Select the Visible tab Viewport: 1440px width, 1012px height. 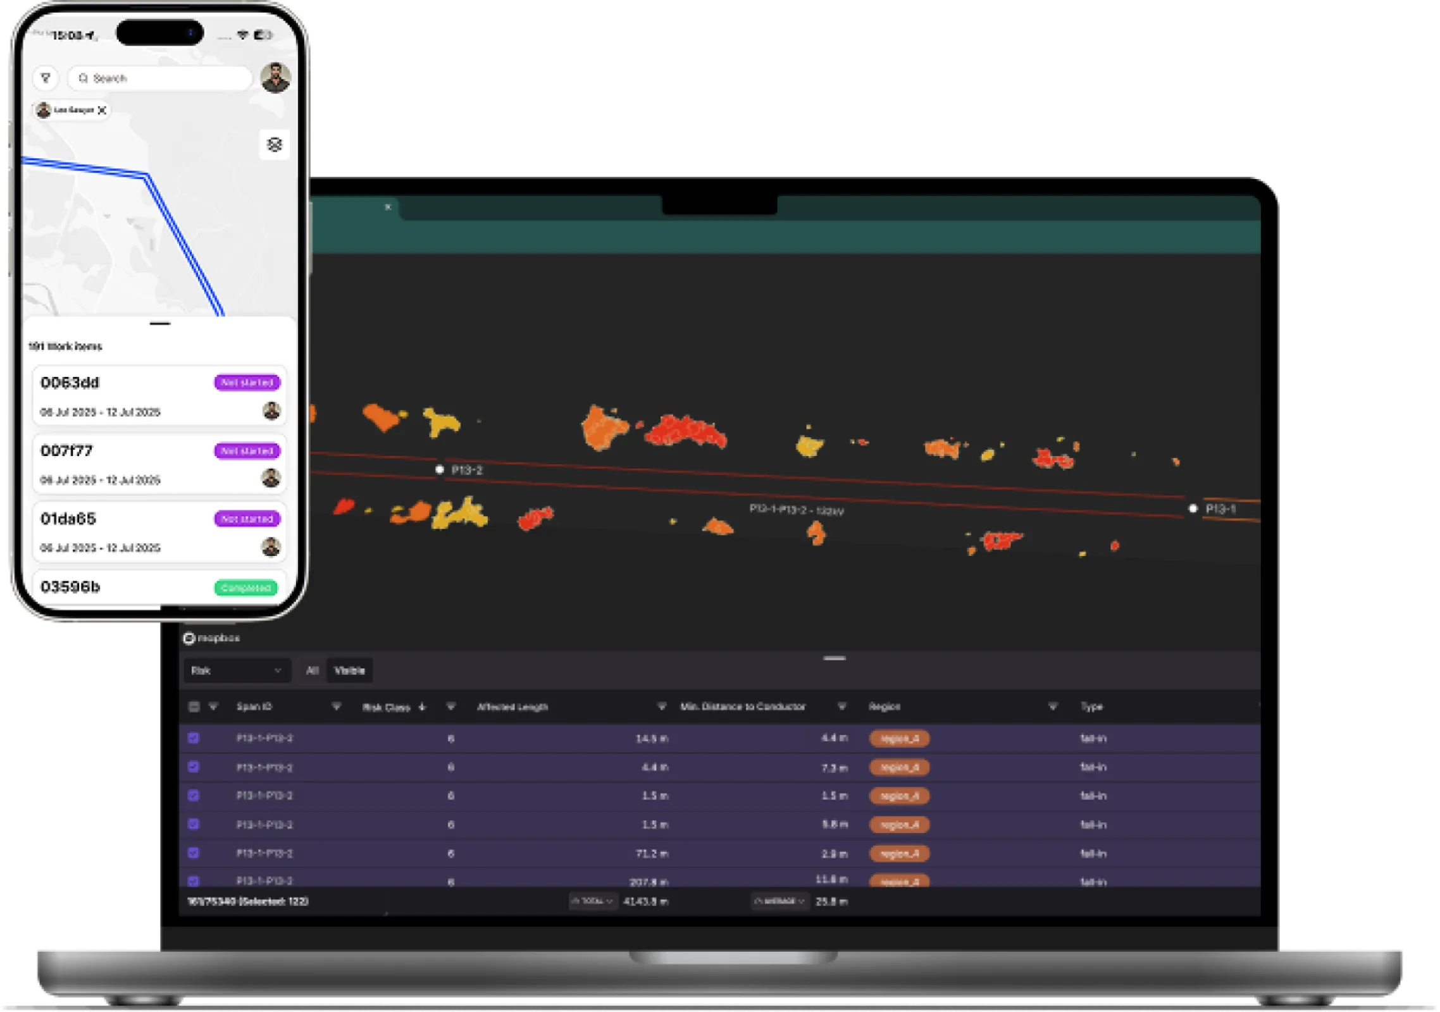pyautogui.click(x=349, y=670)
